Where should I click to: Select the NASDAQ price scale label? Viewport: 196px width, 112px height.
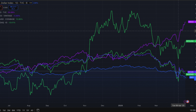190,74
